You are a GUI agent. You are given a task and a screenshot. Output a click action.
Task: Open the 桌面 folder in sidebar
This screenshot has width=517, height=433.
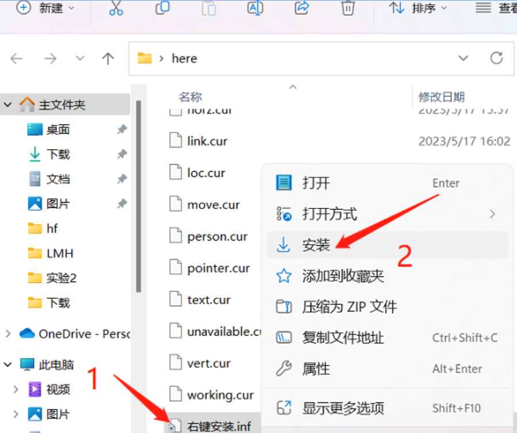pos(58,130)
